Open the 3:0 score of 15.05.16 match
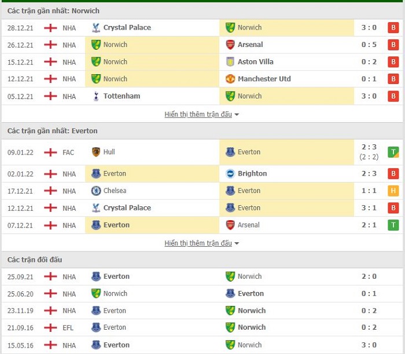This screenshot has width=405, height=354. pyautogui.click(x=369, y=345)
